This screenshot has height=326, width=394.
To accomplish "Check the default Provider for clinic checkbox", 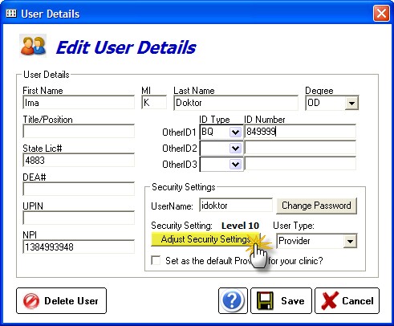I will pos(156,260).
